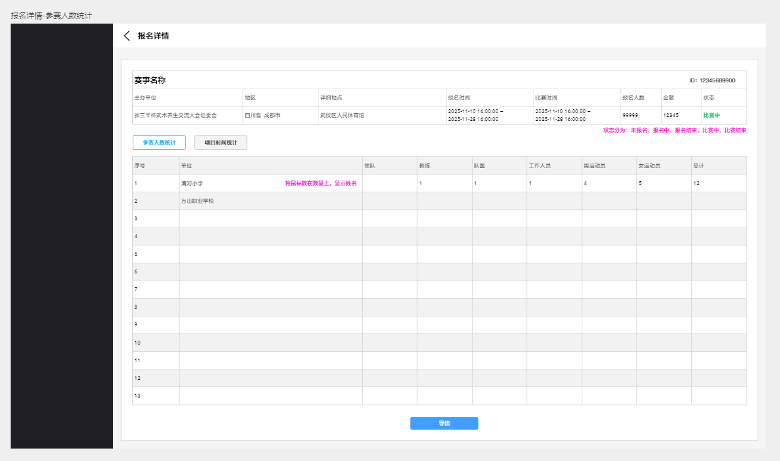Viewport: 780px width, 461px height.
Task: Click the 比赛中 status text
Action: coord(711,115)
